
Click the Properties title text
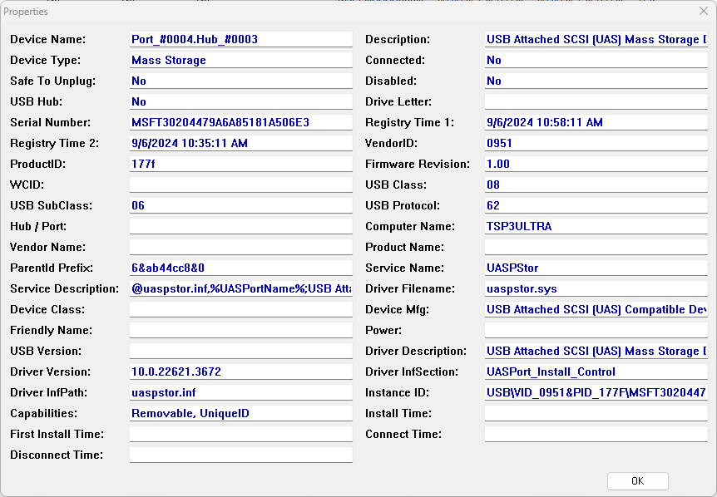coord(26,12)
